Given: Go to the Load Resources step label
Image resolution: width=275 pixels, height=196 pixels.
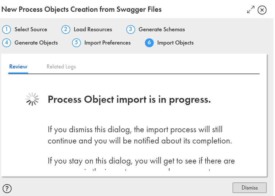Looking at the screenshot, I should [x=93, y=29].
